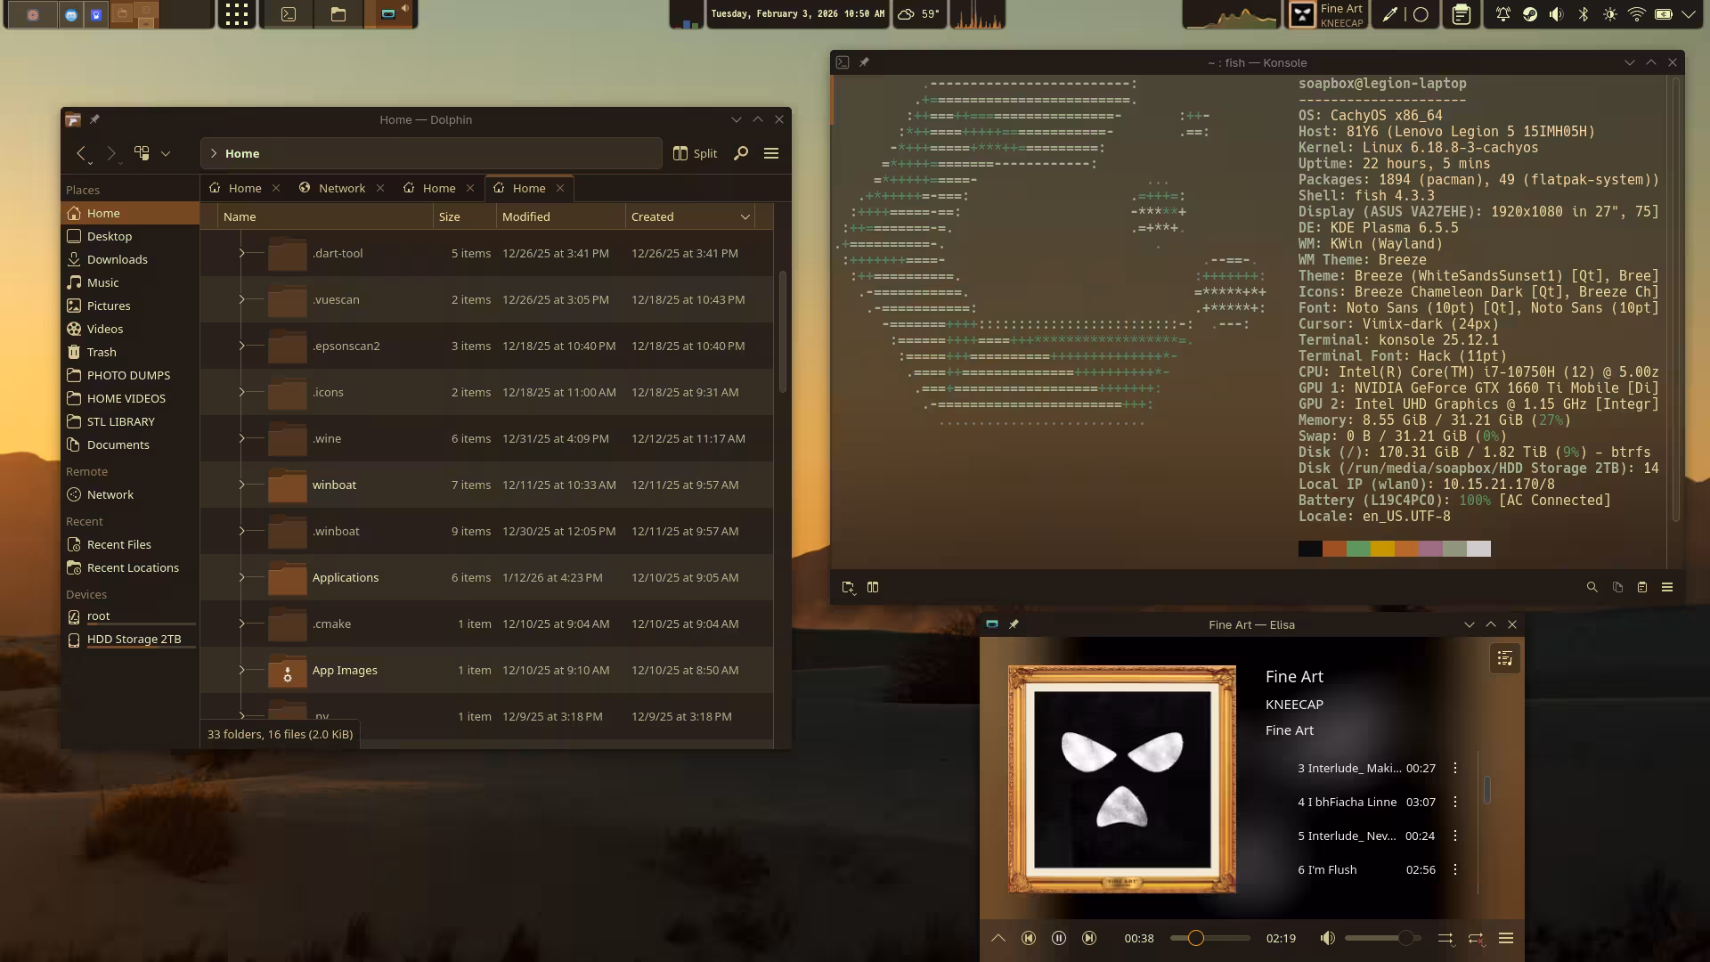The width and height of the screenshot is (1710, 962).
Task: Click the Elisa track progress slider
Action: [1209, 938]
